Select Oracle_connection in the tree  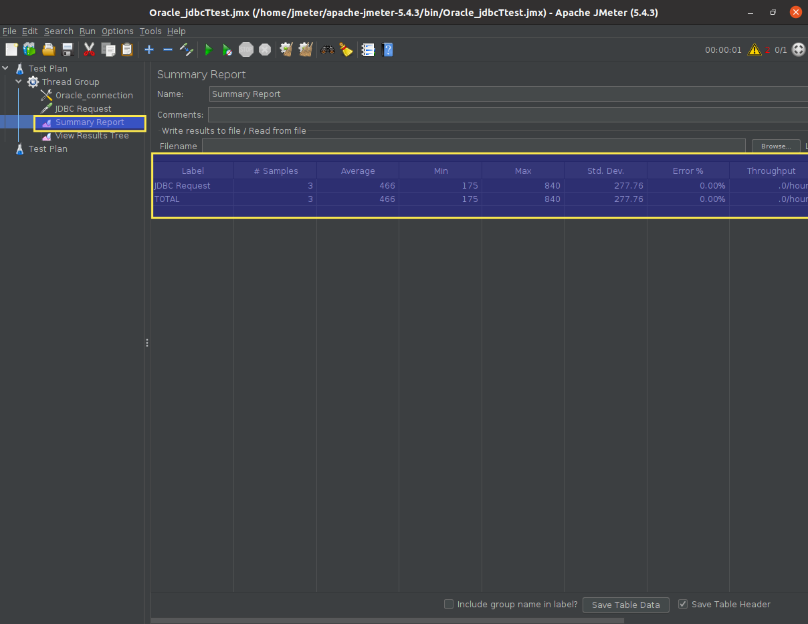pos(94,95)
